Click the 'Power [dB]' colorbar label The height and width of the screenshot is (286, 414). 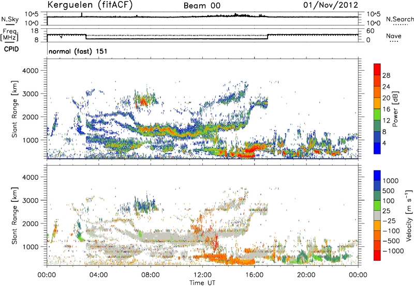coord(395,109)
